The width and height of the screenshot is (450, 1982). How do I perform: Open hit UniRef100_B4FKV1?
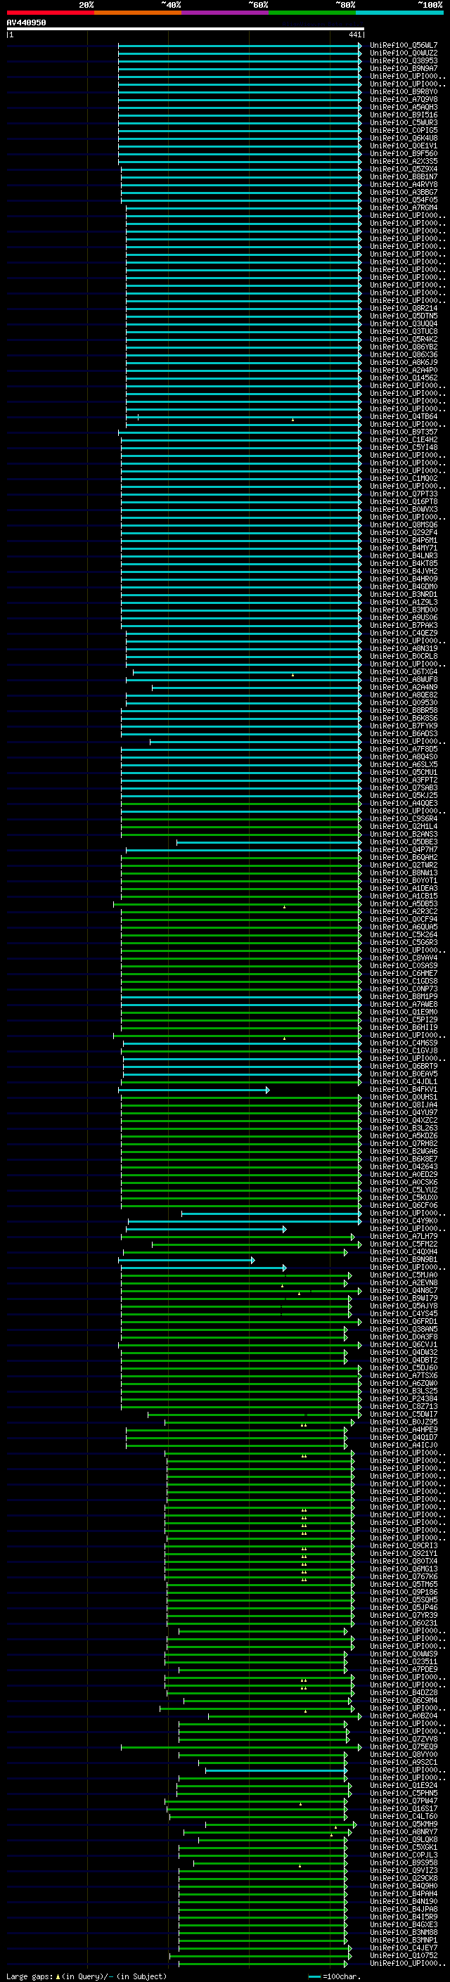point(404,1090)
